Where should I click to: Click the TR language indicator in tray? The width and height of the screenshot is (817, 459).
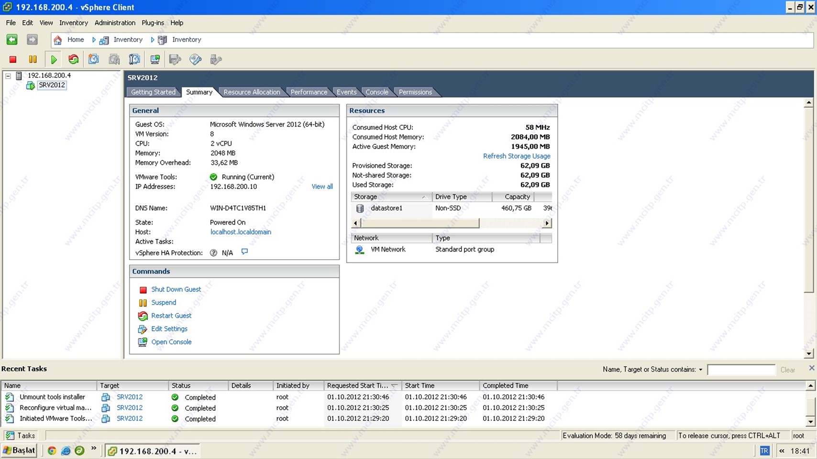tap(764, 451)
